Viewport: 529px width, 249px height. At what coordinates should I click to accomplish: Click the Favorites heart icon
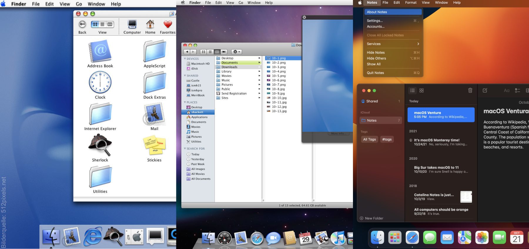168,25
